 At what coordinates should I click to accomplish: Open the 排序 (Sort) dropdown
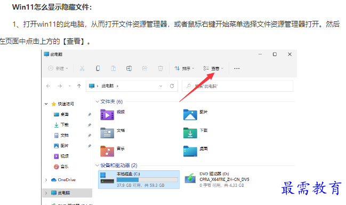[x=184, y=68]
